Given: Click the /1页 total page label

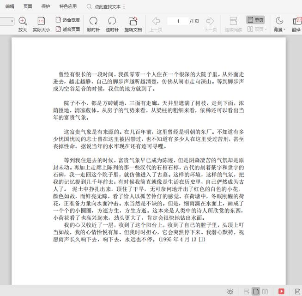Looking at the screenshot, I should [194, 21].
